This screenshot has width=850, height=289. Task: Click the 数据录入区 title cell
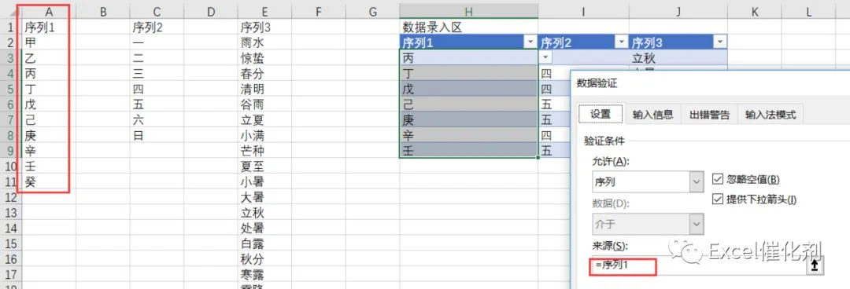[x=468, y=27]
